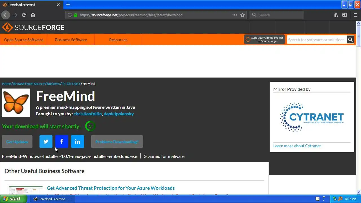Open Browse Open Source breadcrumb link
The image size is (361, 203).
pos(29,84)
